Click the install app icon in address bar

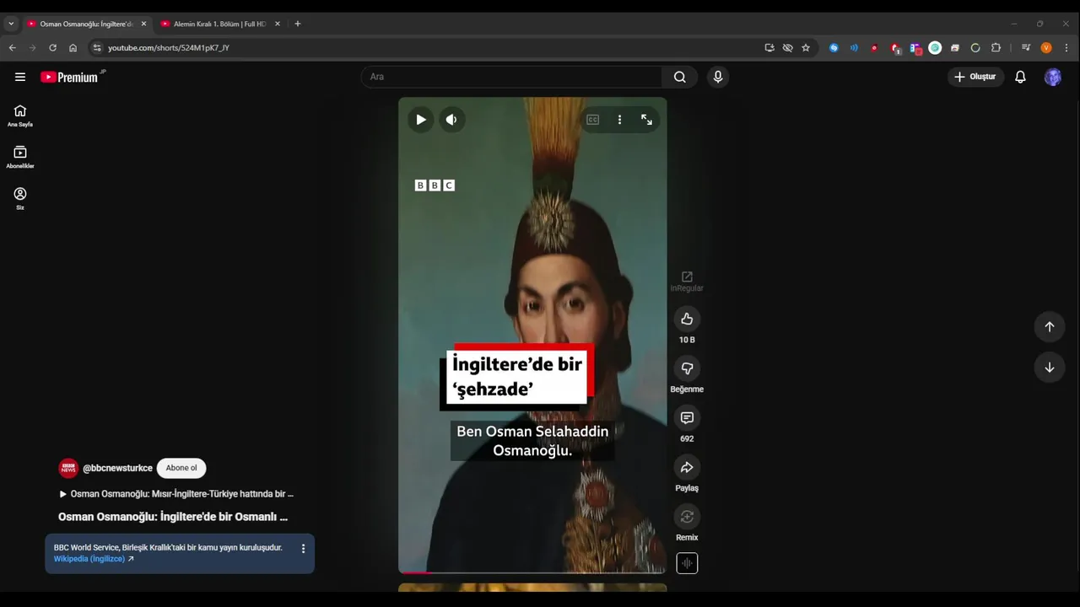click(769, 48)
